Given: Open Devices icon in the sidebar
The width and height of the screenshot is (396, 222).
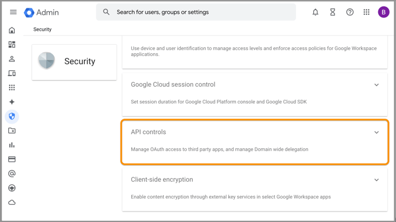Looking at the screenshot, I should pos(12,73).
